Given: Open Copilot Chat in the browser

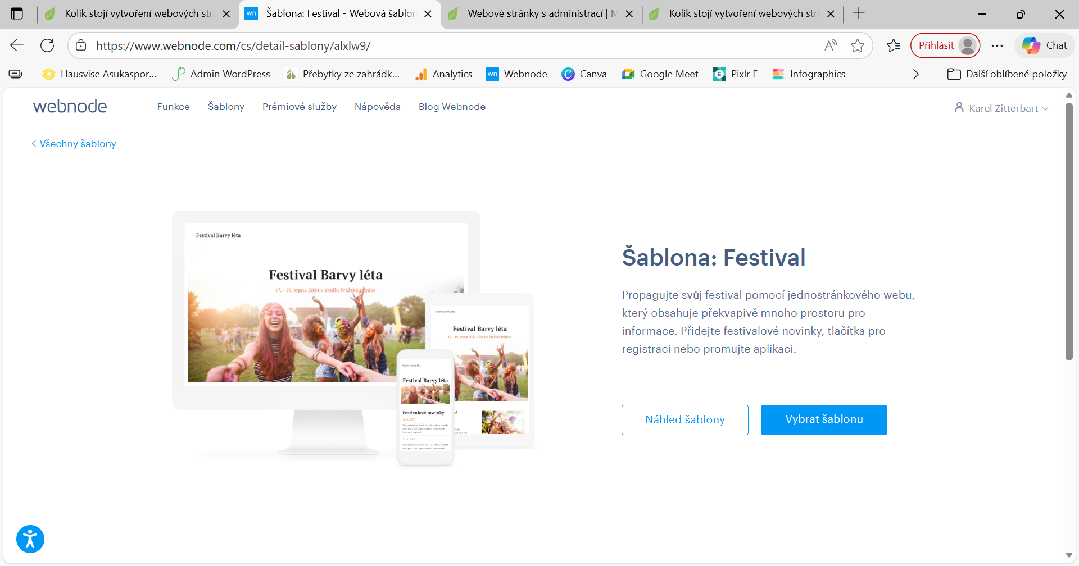Looking at the screenshot, I should [x=1044, y=45].
